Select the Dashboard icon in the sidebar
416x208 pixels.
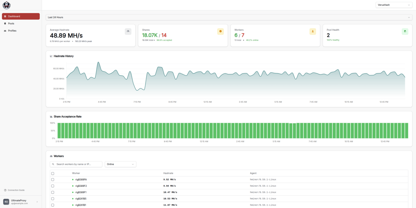click(x=5, y=16)
